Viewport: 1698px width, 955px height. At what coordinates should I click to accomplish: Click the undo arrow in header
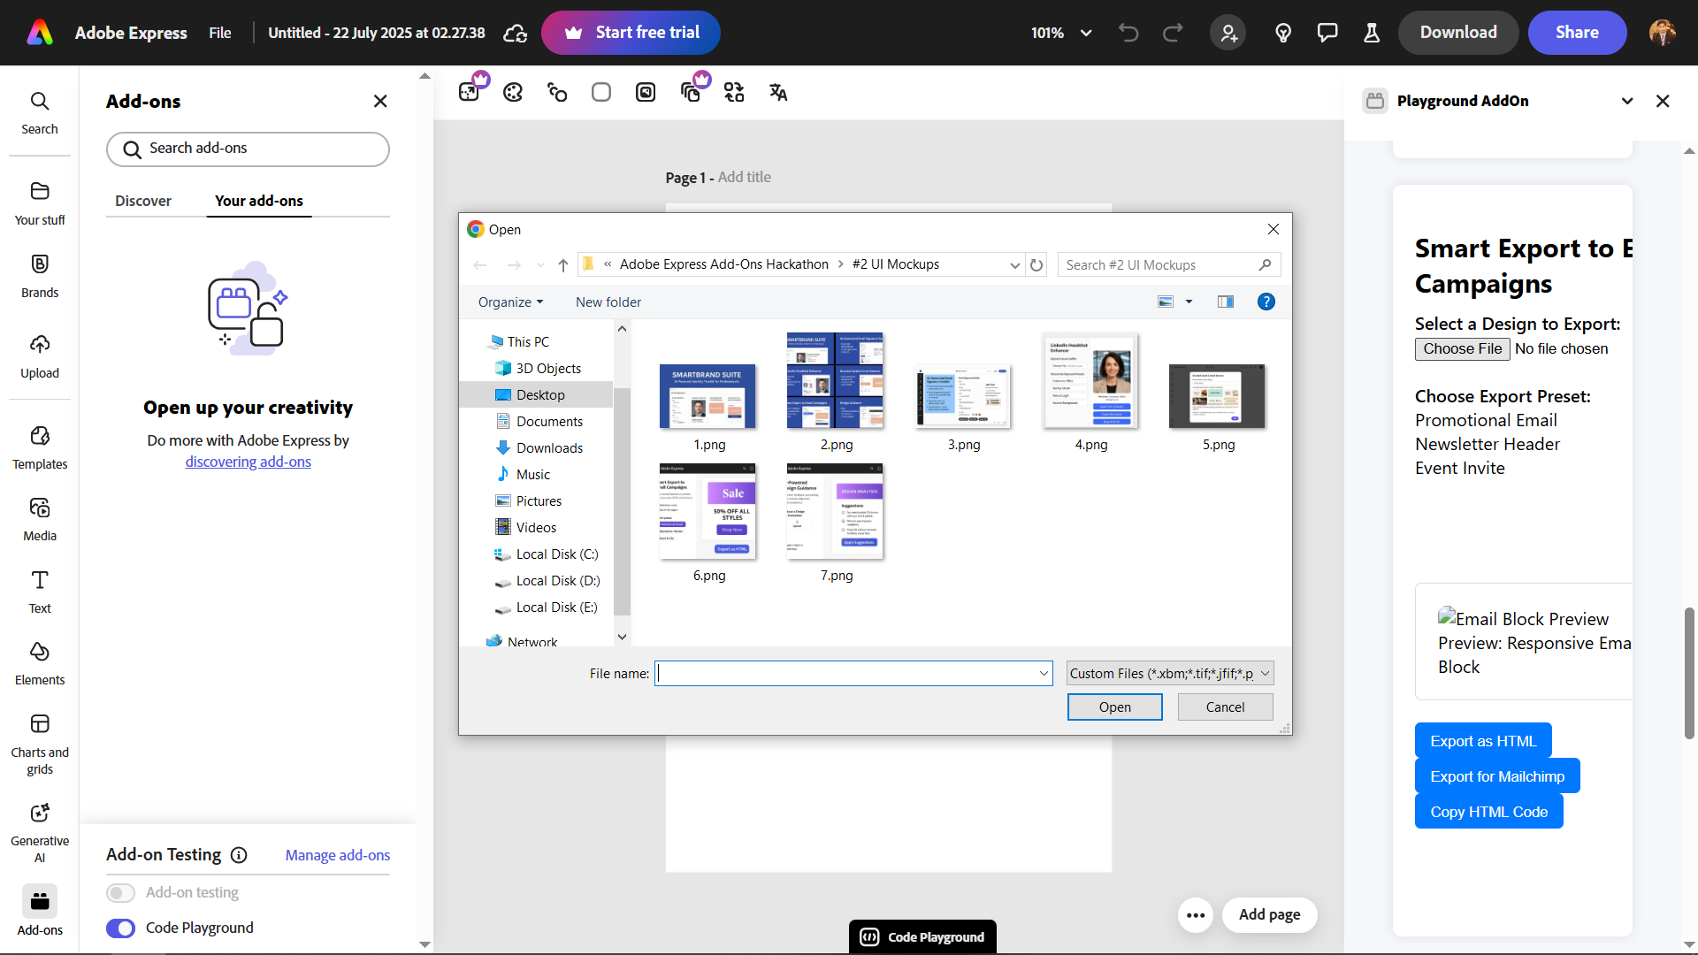(1128, 33)
